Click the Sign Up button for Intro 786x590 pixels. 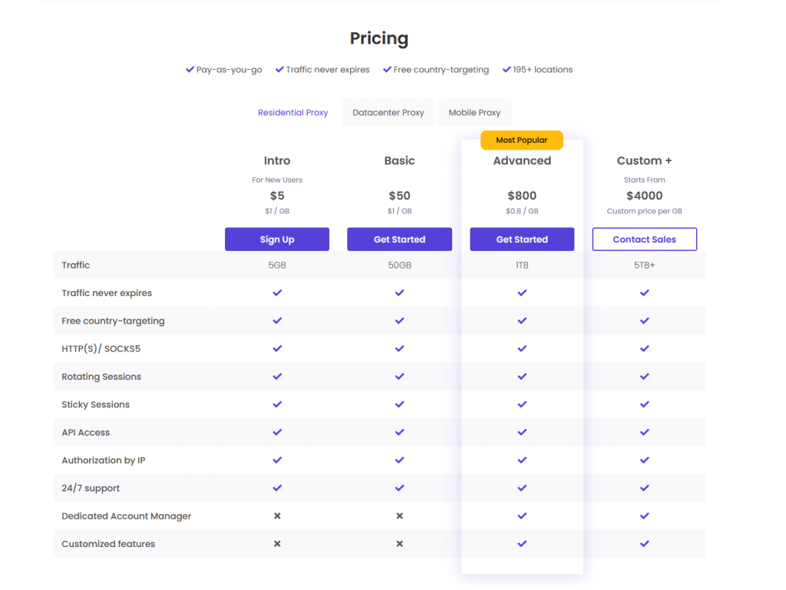[277, 239]
